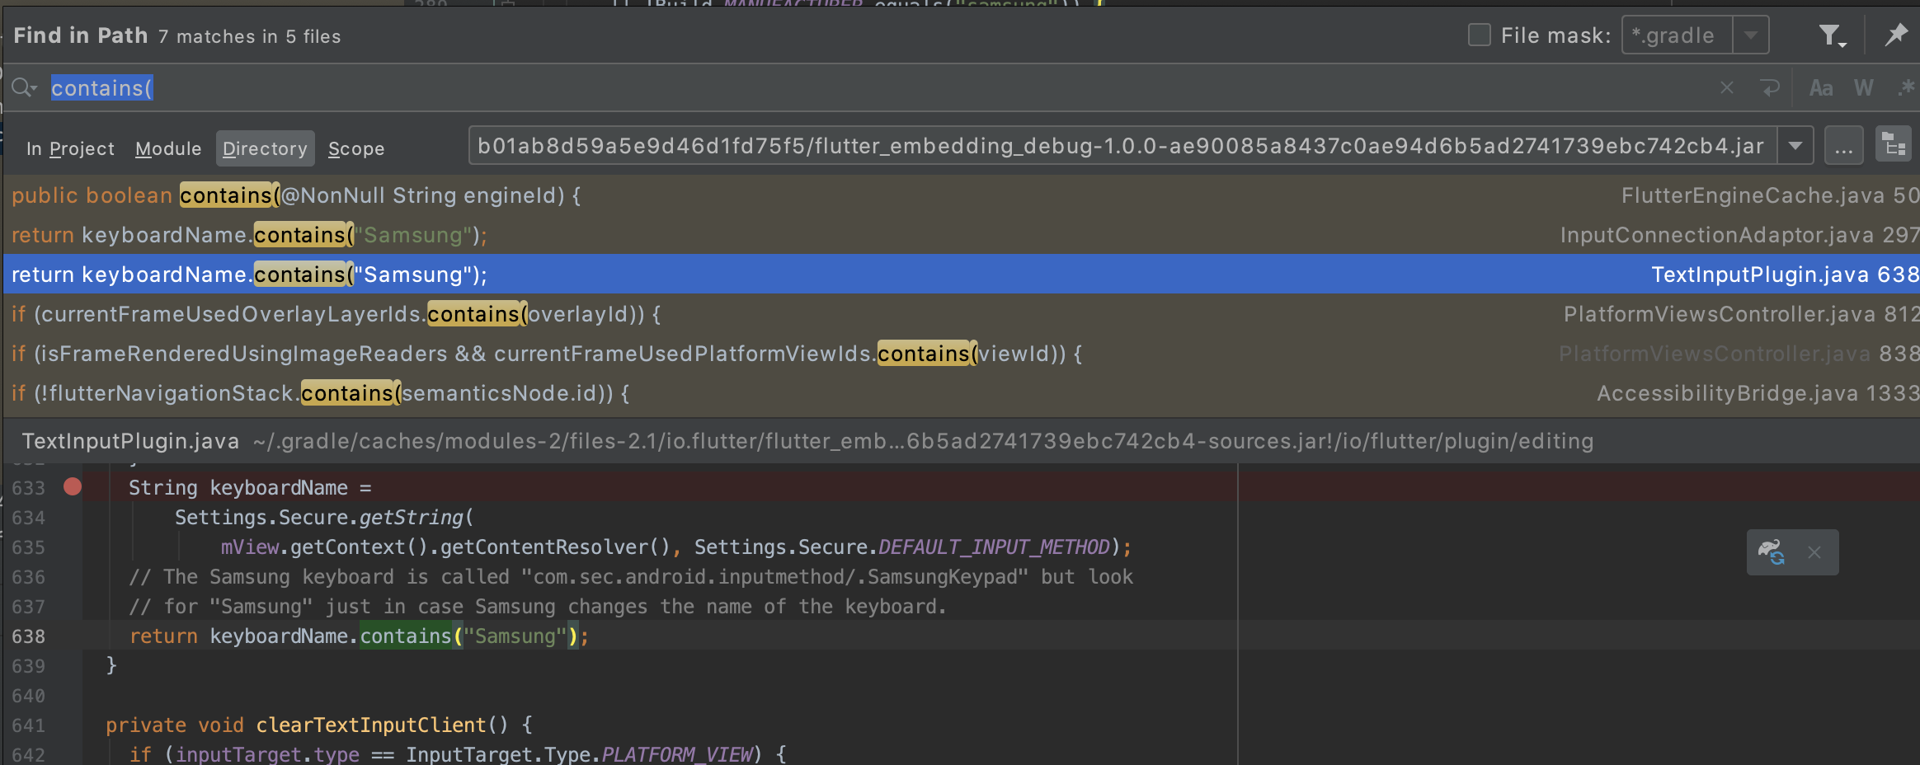
Task: Open the filter results funnel menu
Action: [x=1832, y=35]
